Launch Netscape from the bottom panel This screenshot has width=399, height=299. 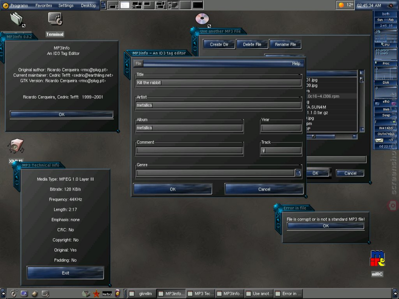107,294
